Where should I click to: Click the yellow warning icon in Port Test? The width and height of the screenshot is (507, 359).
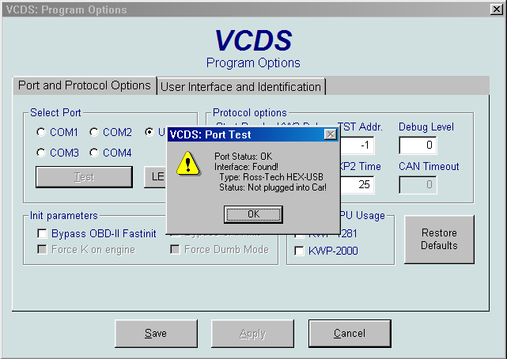[x=188, y=163]
